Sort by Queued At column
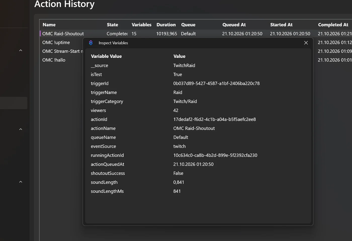This screenshot has height=241, width=352. coord(234,25)
